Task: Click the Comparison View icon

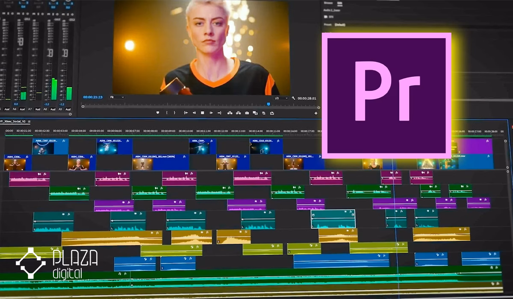Action: click(255, 113)
